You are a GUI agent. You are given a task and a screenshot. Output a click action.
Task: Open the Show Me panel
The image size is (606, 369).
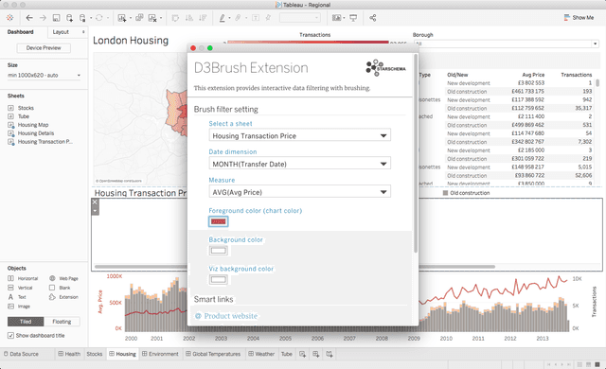(579, 18)
